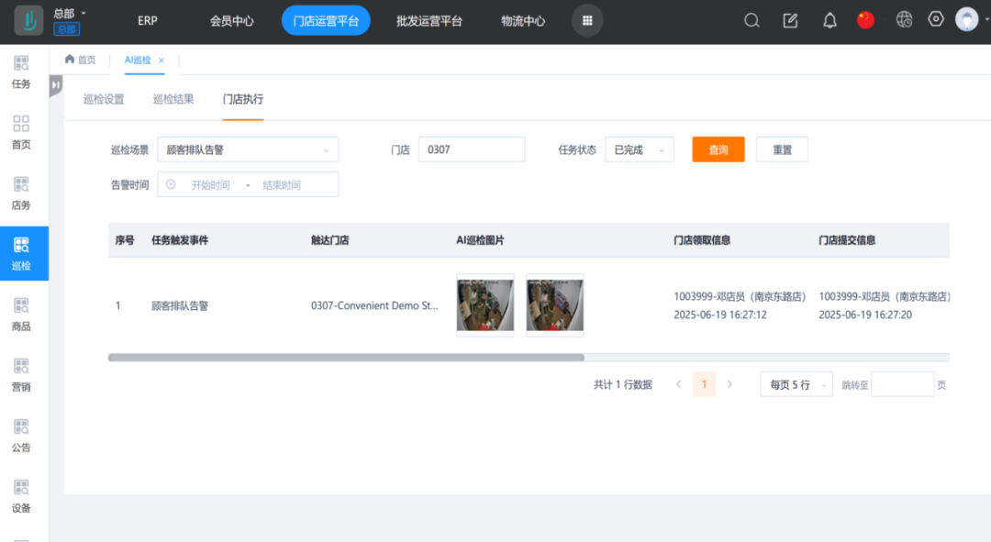This screenshot has height=542, width=991.
Task: Open the 门店运营平台 top menu
Action: pos(326,20)
